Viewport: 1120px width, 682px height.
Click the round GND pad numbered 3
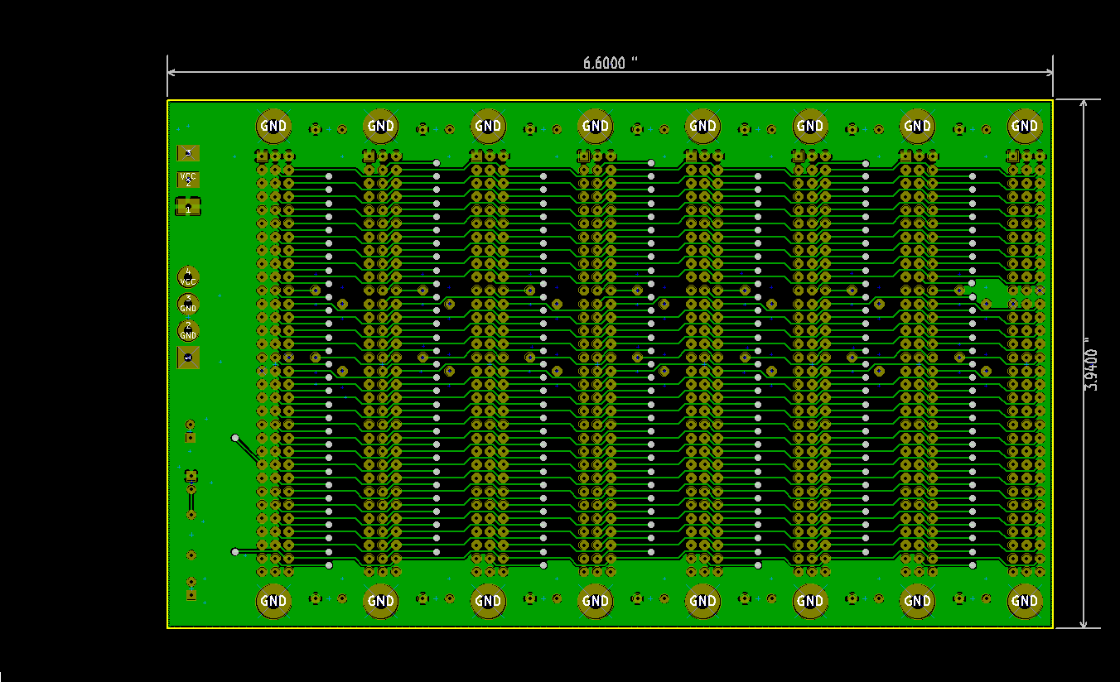[x=188, y=304]
